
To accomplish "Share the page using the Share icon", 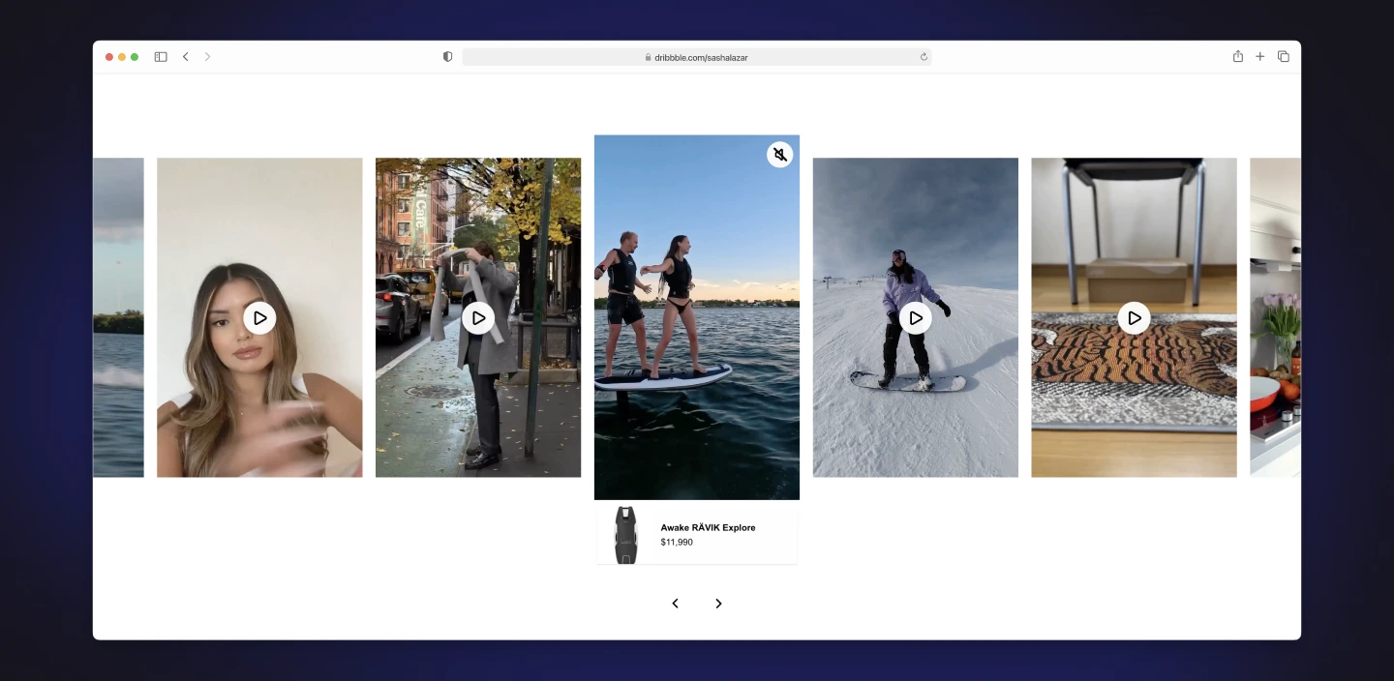I will pos(1237,56).
